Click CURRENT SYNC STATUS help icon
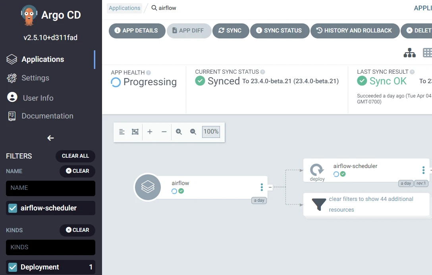This screenshot has width=432, height=275. coord(262,72)
